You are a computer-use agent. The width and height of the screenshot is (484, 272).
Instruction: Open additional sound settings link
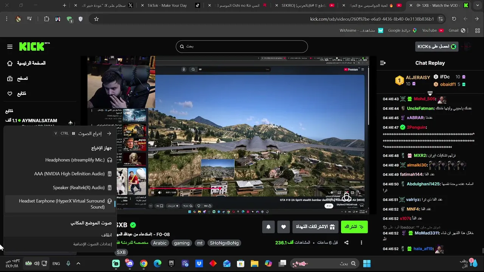(93, 244)
